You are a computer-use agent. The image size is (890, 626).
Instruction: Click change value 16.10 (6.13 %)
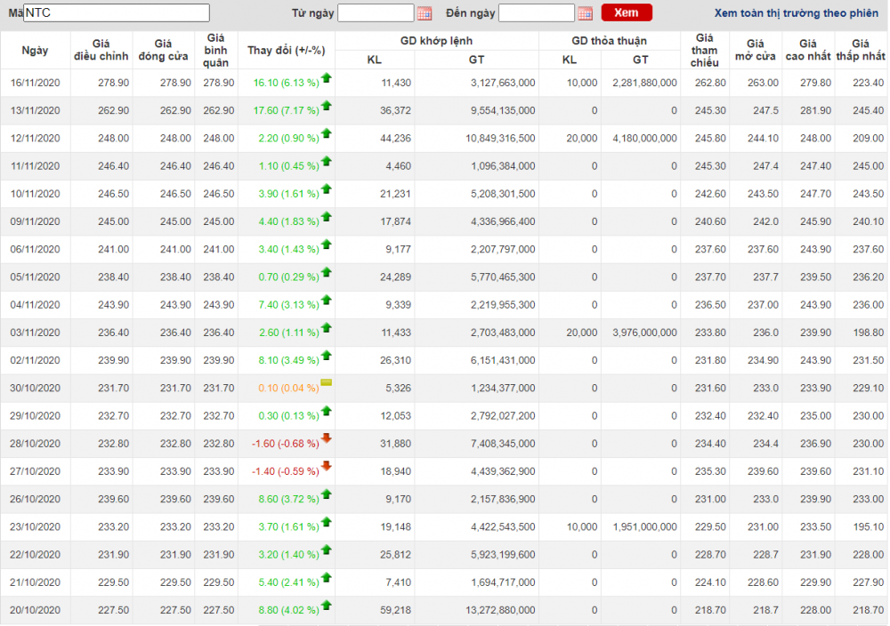286,83
